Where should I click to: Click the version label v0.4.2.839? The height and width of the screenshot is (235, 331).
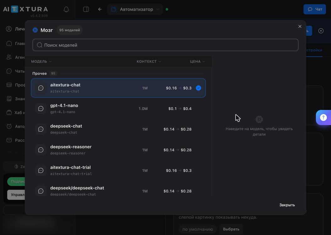pos(39,16)
